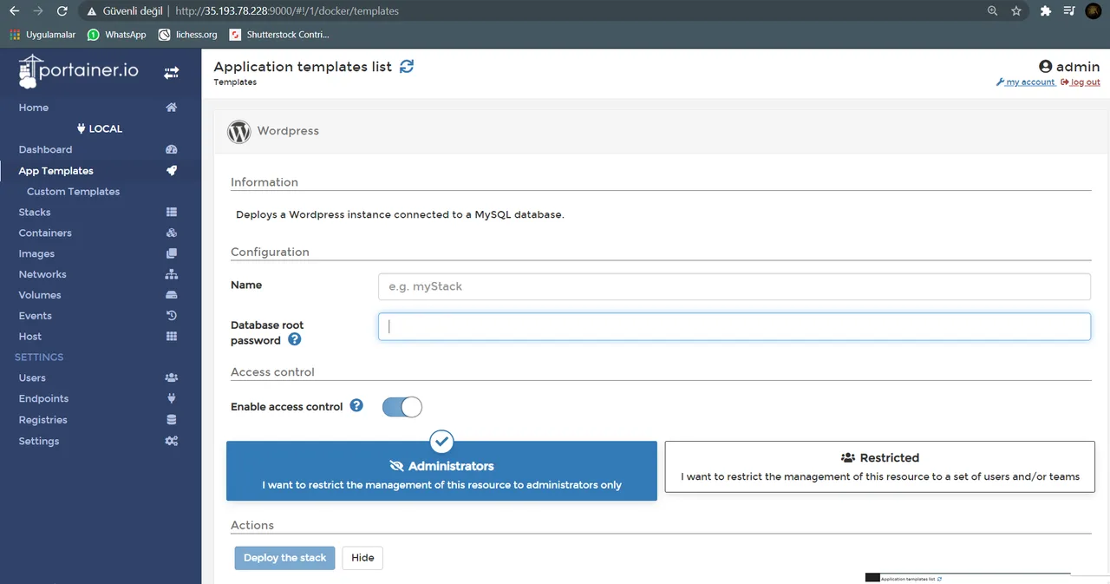Viewport: 1110px width, 584px height.
Task: Select the Administrators access option
Action: [441, 471]
